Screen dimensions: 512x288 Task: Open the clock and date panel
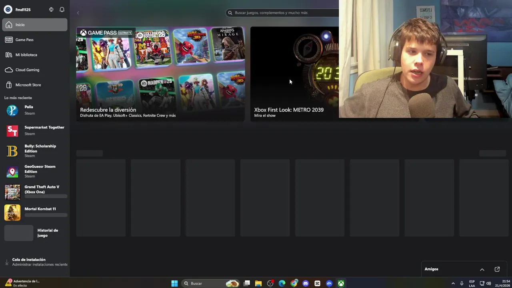503,283
